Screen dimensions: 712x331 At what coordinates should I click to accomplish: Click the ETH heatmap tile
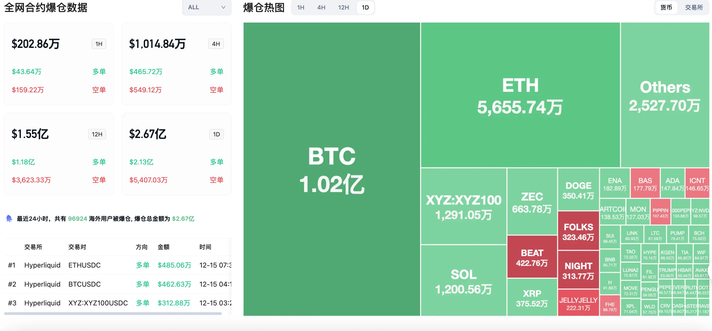pos(520,95)
